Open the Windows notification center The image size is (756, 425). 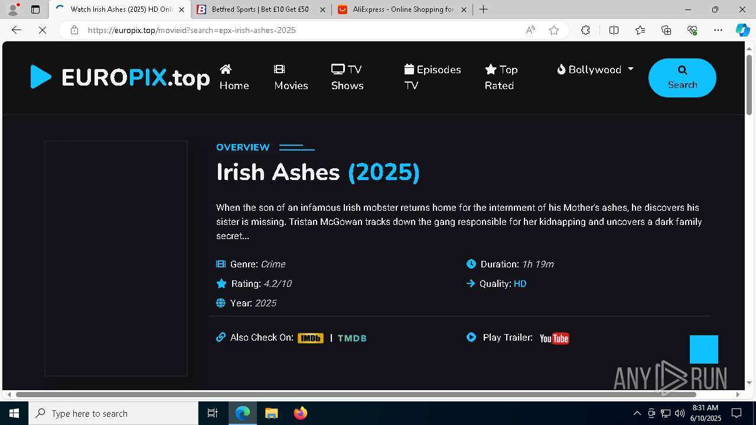[737, 413]
